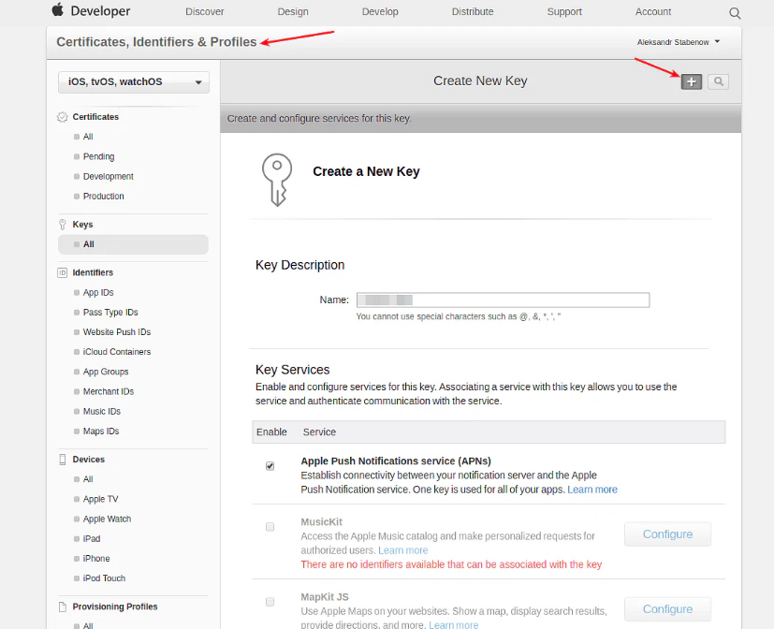Open the Develop menu

pyautogui.click(x=380, y=12)
